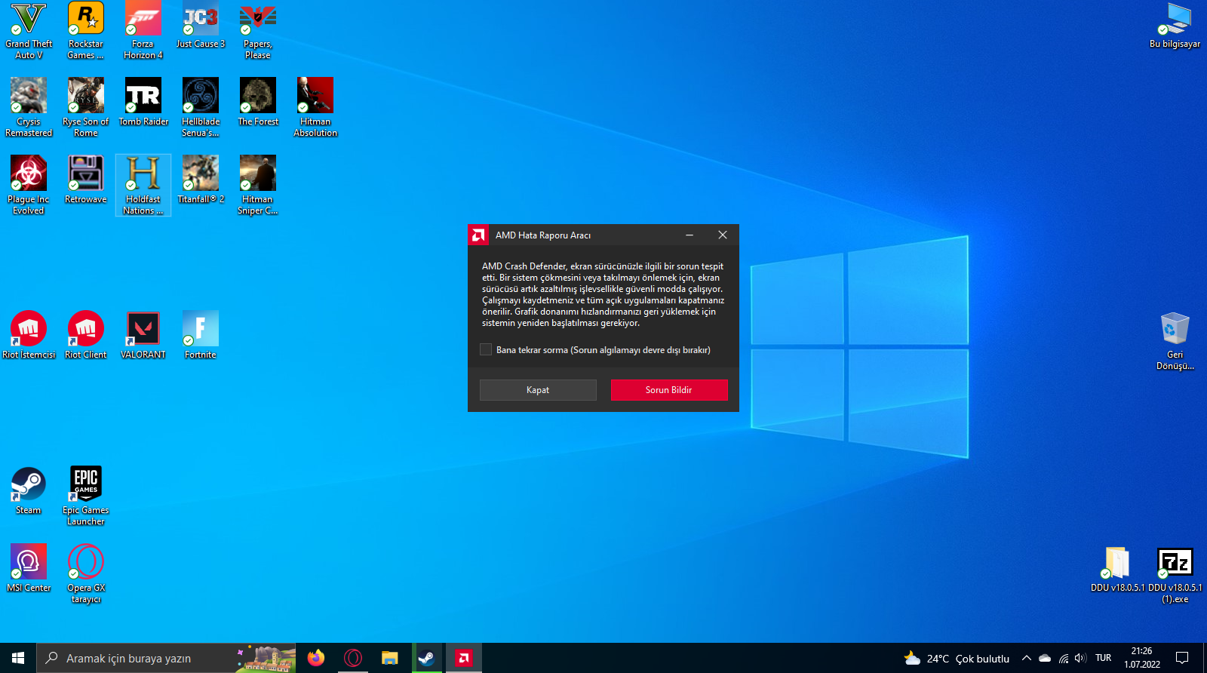This screenshot has width=1207, height=673.
Task: Select the Tomb Raider desktop icon
Action: 143,103
